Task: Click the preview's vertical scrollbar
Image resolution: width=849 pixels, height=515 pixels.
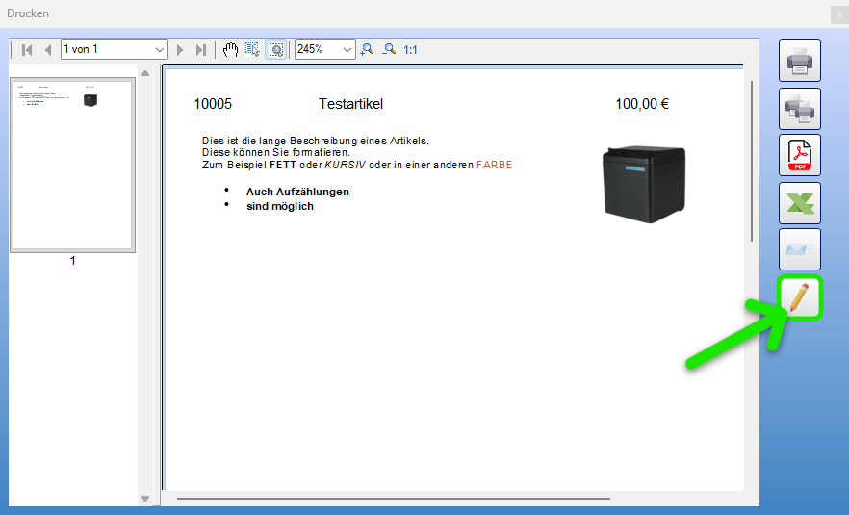Action: point(752,160)
